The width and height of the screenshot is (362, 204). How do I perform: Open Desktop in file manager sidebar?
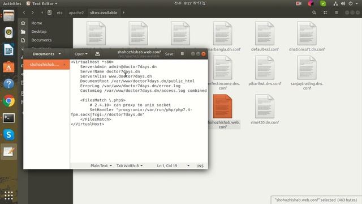click(39, 32)
